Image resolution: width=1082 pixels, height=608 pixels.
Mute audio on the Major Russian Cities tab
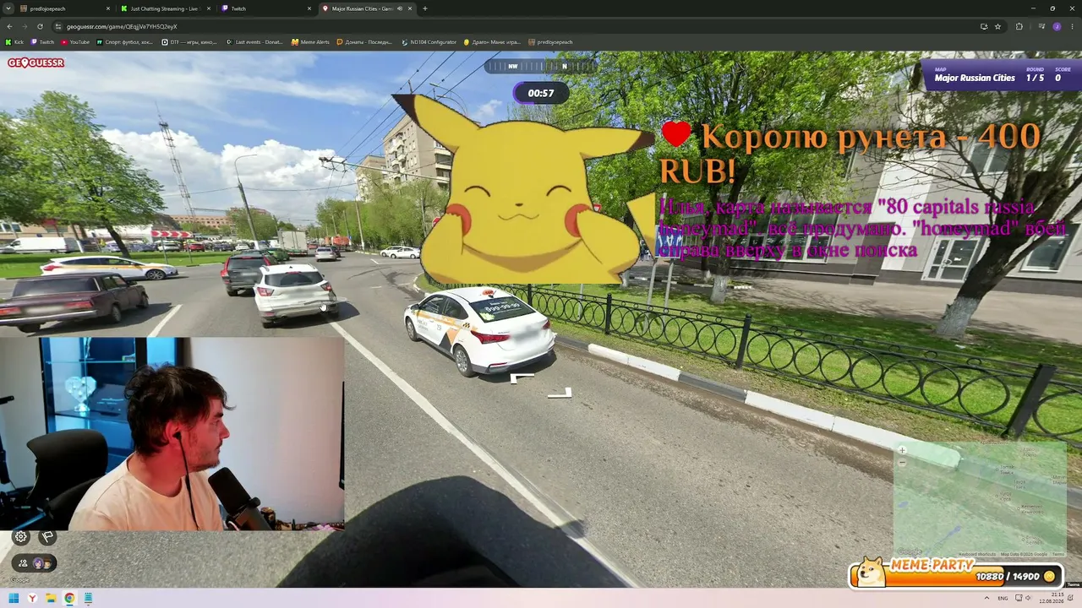coord(398,8)
